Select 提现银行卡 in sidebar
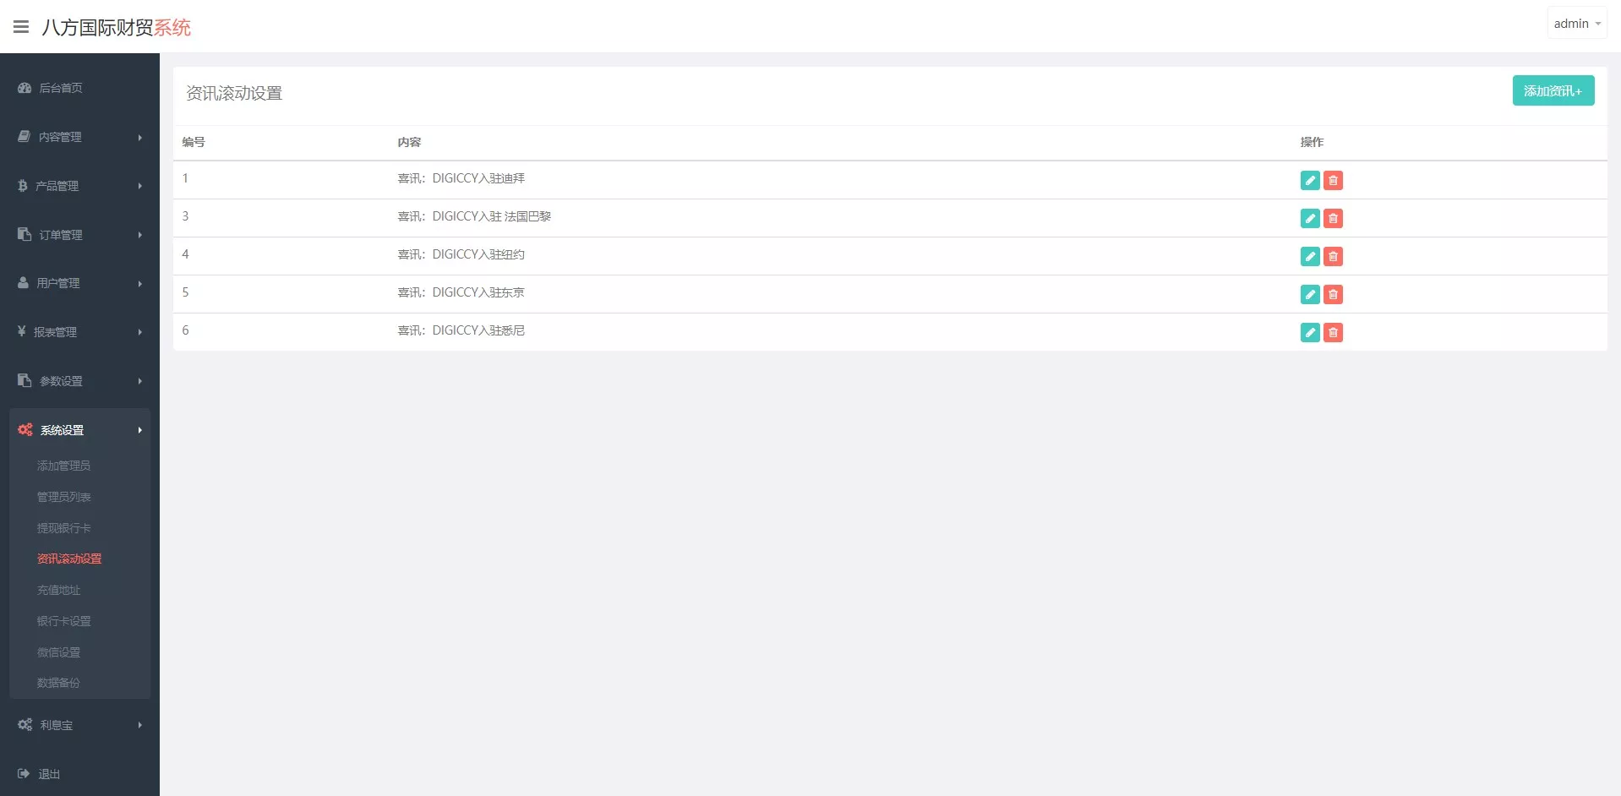The image size is (1621, 796). (63, 528)
